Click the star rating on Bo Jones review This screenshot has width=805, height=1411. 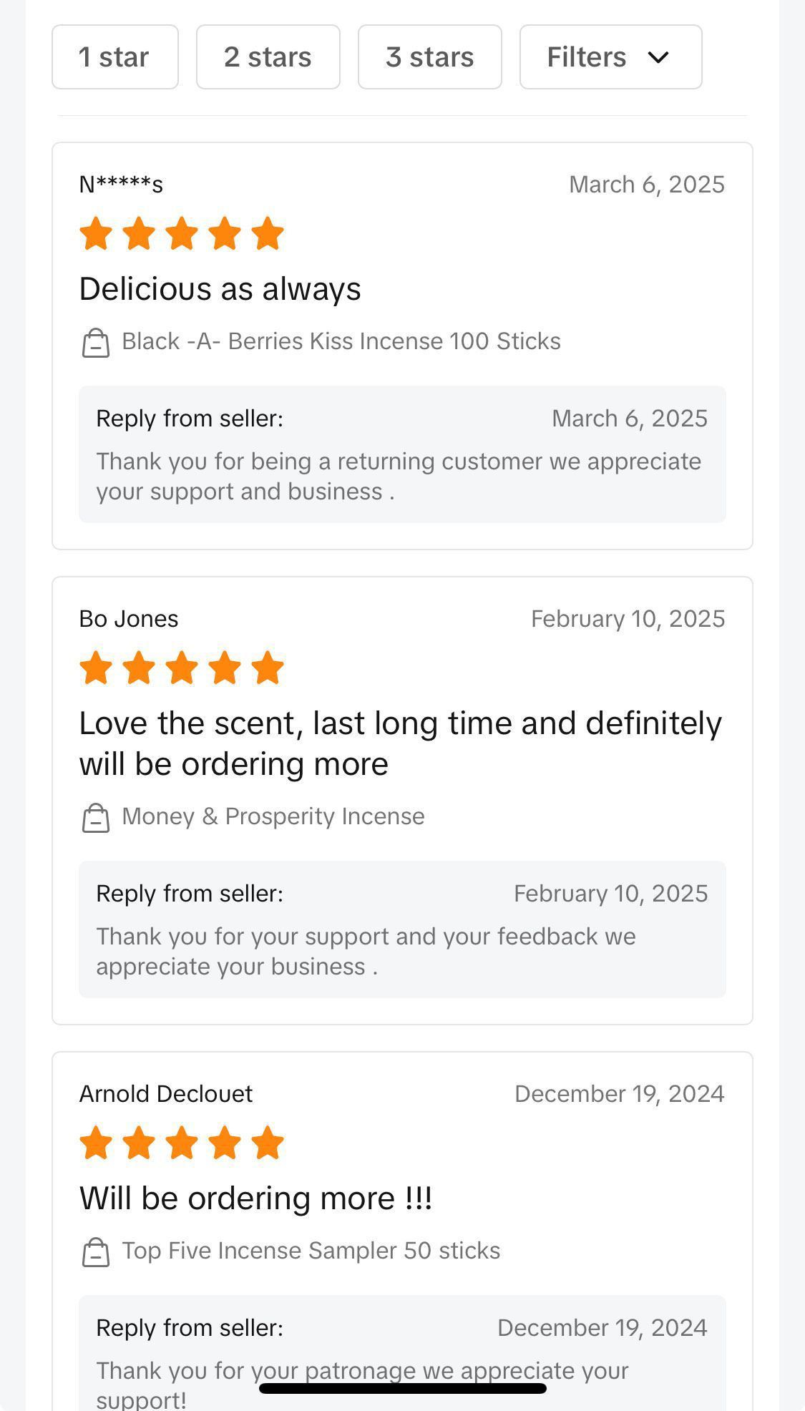(x=182, y=668)
